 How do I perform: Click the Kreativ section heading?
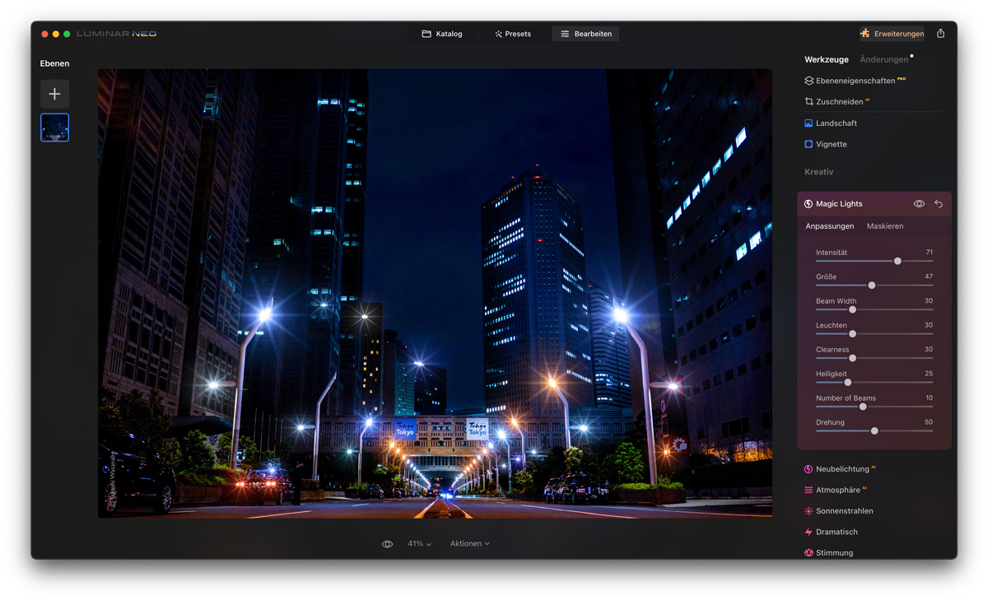point(818,172)
